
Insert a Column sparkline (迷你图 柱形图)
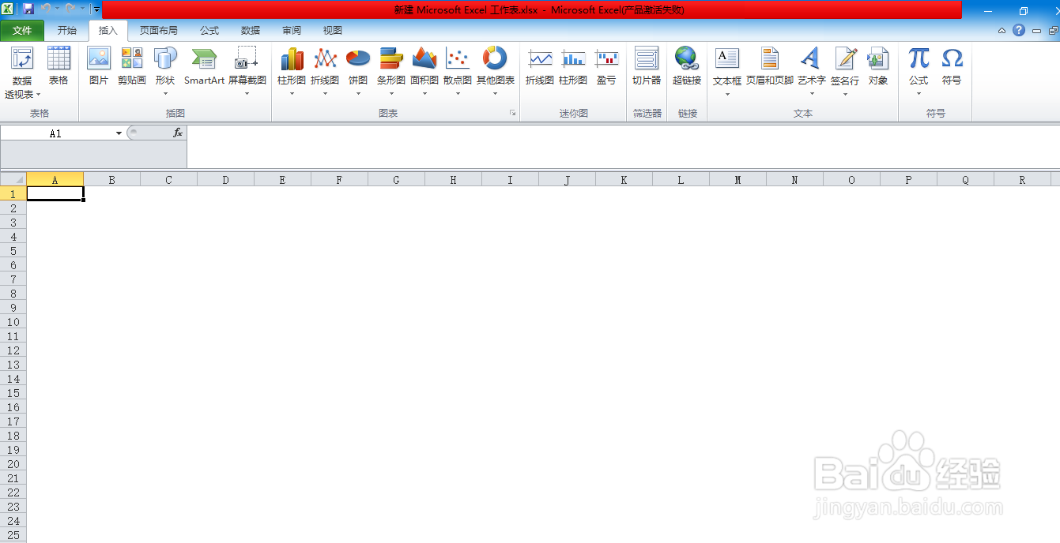pos(573,66)
